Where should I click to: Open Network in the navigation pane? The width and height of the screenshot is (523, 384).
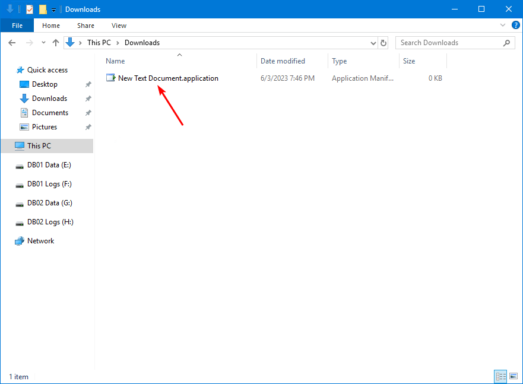pyautogui.click(x=41, y=241)
